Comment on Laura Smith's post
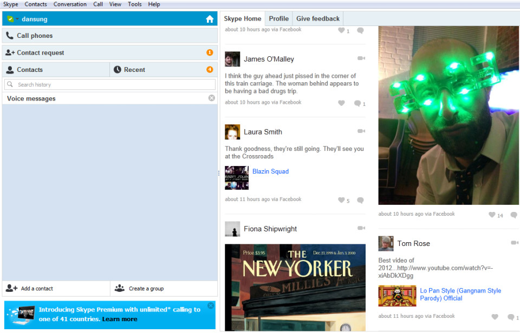Image resolution: width=520 pixels, height=333 pixels. tap(361, 200)
